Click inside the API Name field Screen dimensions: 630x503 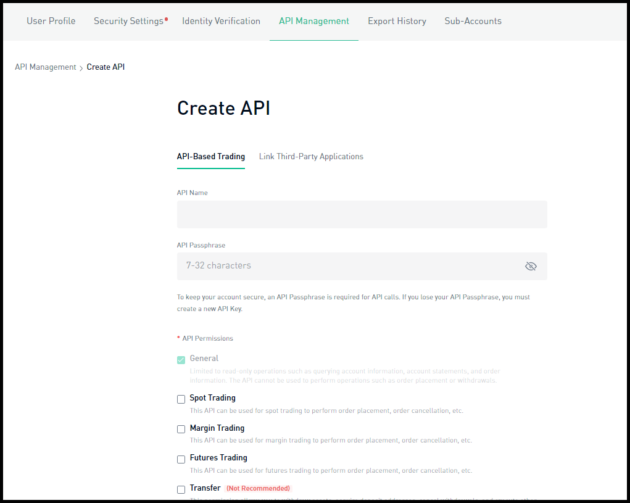pyautogui.click(x=362, y=214)
